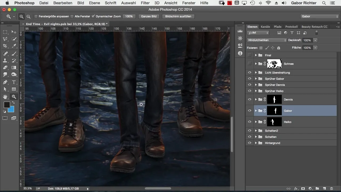Image resolution: width=341 pixels, height=192 pixels.
Task: Select the Quick Selection tool
Action: pos(14,39)
